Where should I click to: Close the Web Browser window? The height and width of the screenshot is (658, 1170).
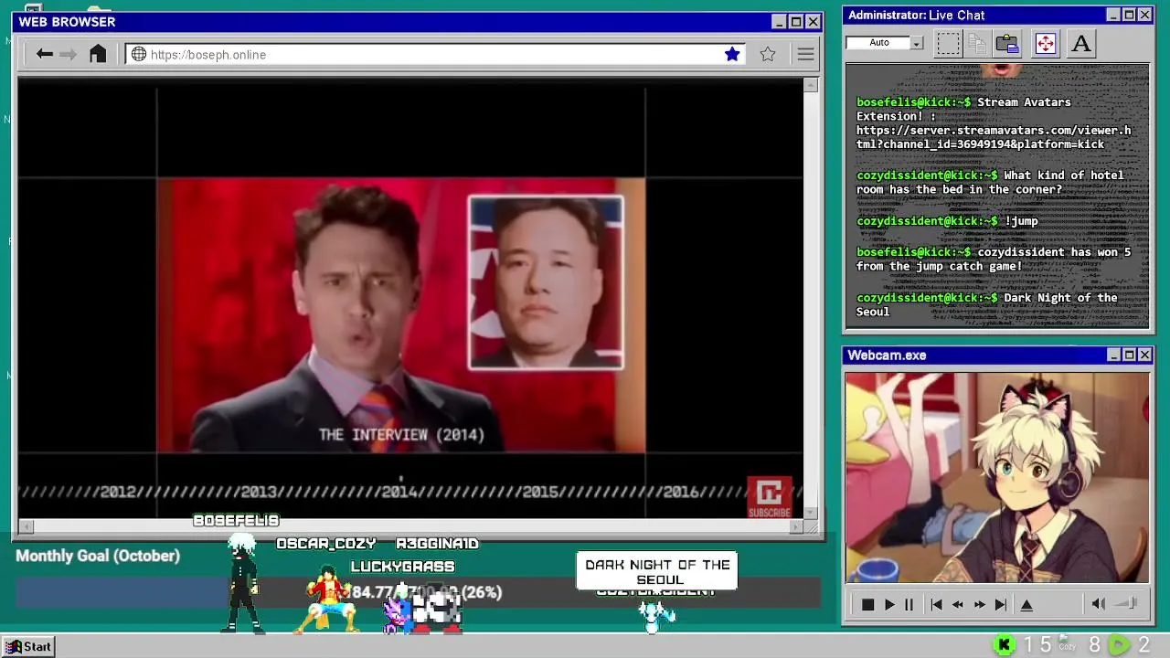[x=813, y=22]
